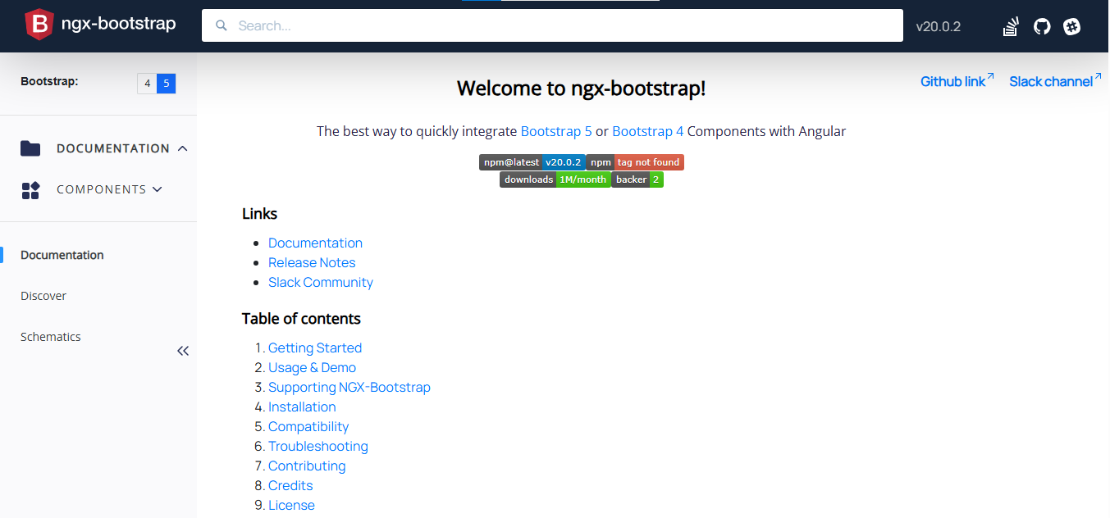
Task: Switch to Bootstrap version 4
Action: [x=148, y=83]
